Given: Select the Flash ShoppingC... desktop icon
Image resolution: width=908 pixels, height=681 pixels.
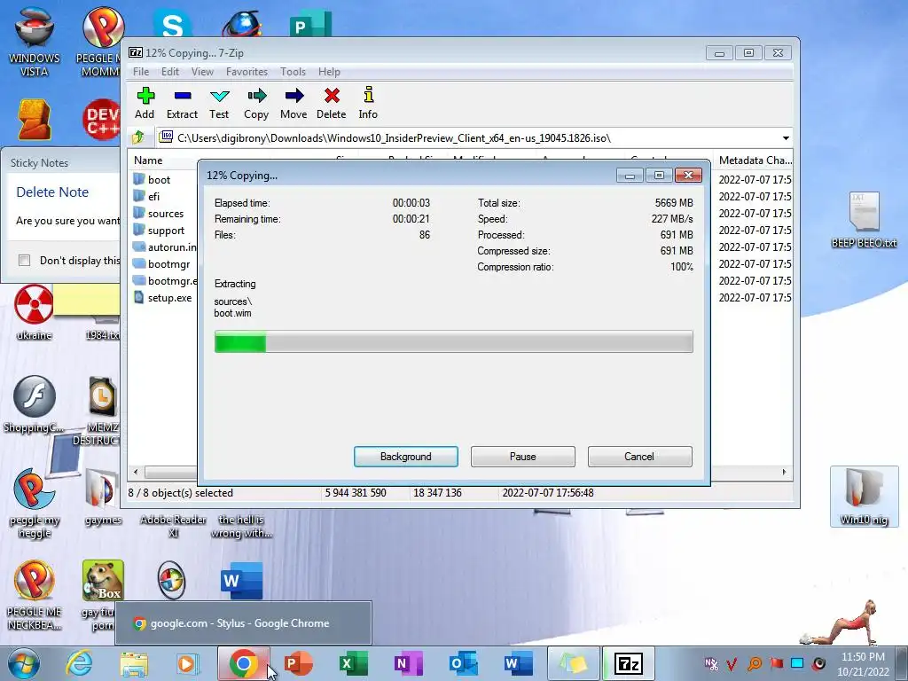Looking at the screenshot, I should click(x=35, y=404).
